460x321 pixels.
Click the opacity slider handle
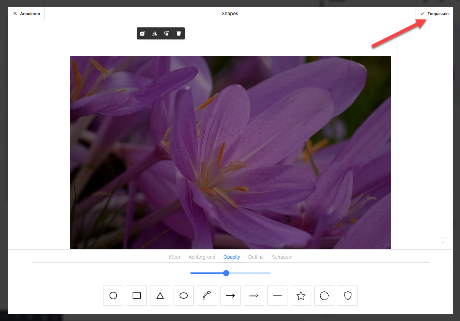[226, 273]
